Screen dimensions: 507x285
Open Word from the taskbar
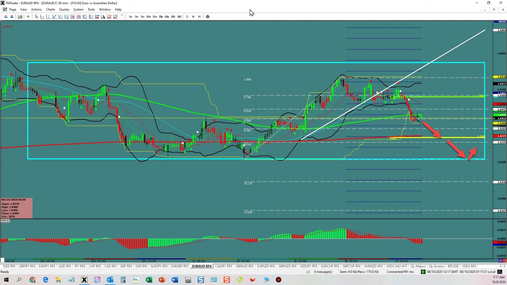point(175,280)
